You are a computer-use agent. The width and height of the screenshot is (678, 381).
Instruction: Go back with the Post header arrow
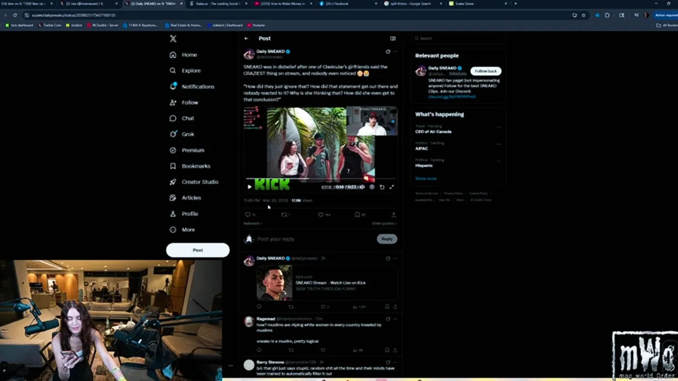coord(246,38)
